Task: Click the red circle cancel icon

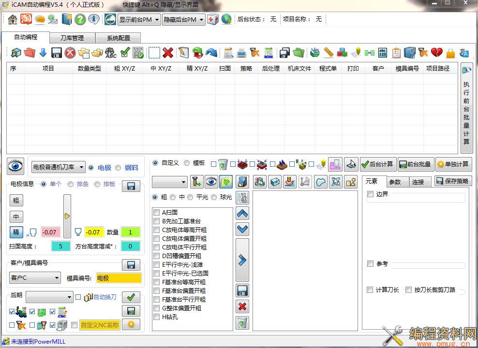Action: coord(70,53)
